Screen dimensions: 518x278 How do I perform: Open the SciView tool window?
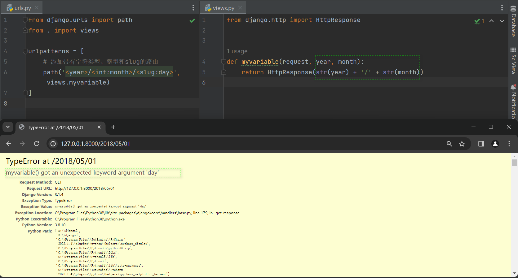click(x=513, y=61)
